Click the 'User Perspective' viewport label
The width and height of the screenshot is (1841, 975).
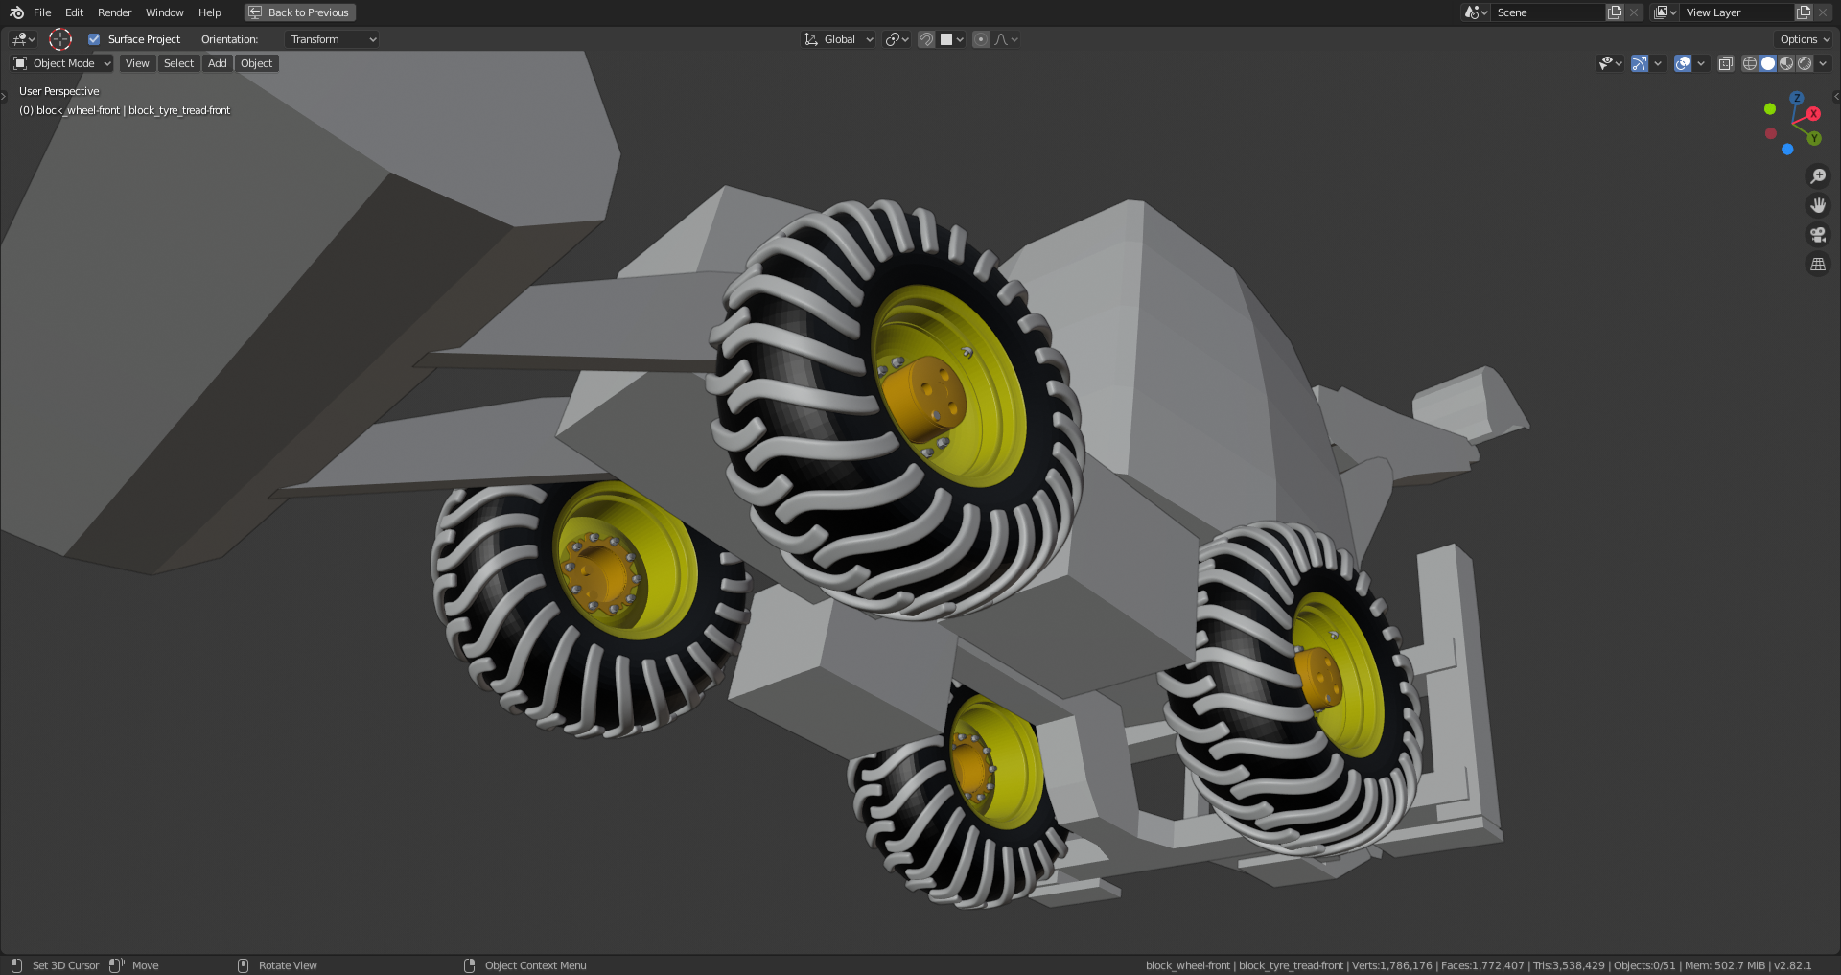[58, 91]
